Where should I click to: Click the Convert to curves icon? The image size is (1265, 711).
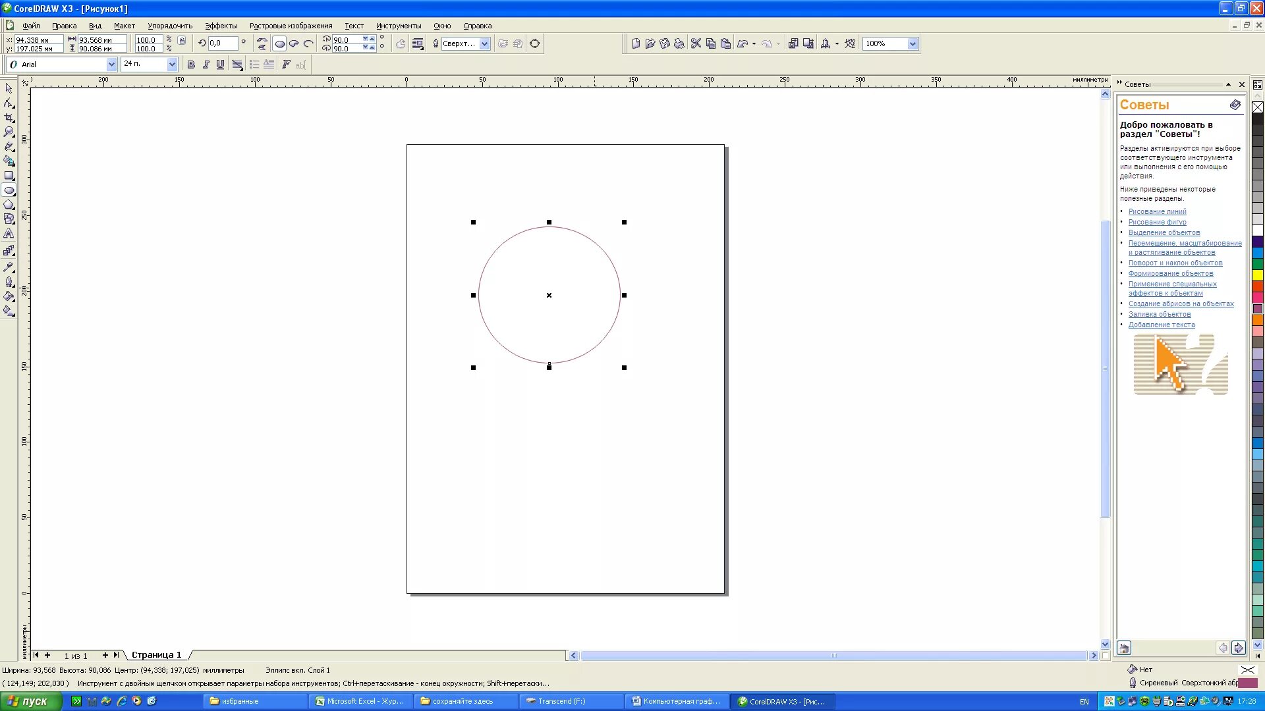coord(534,43)
